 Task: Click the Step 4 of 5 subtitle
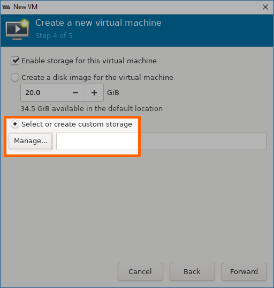pyautogui.click(x=54, y=35)
